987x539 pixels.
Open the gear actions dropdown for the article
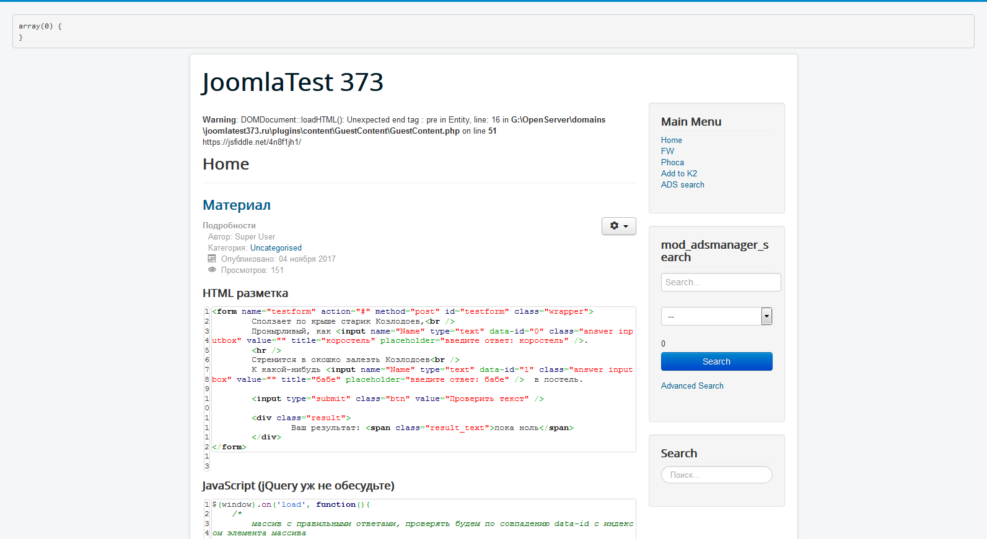click(x=618, y=226)
